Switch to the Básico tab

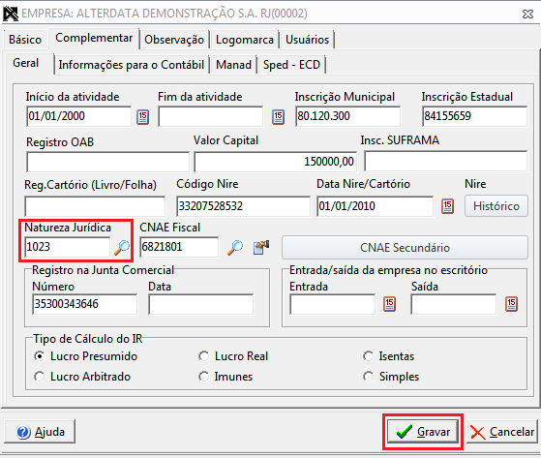[x=25, y=40]
